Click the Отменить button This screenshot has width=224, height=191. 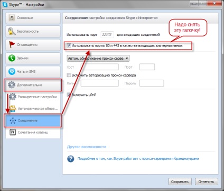pos(207,182)
